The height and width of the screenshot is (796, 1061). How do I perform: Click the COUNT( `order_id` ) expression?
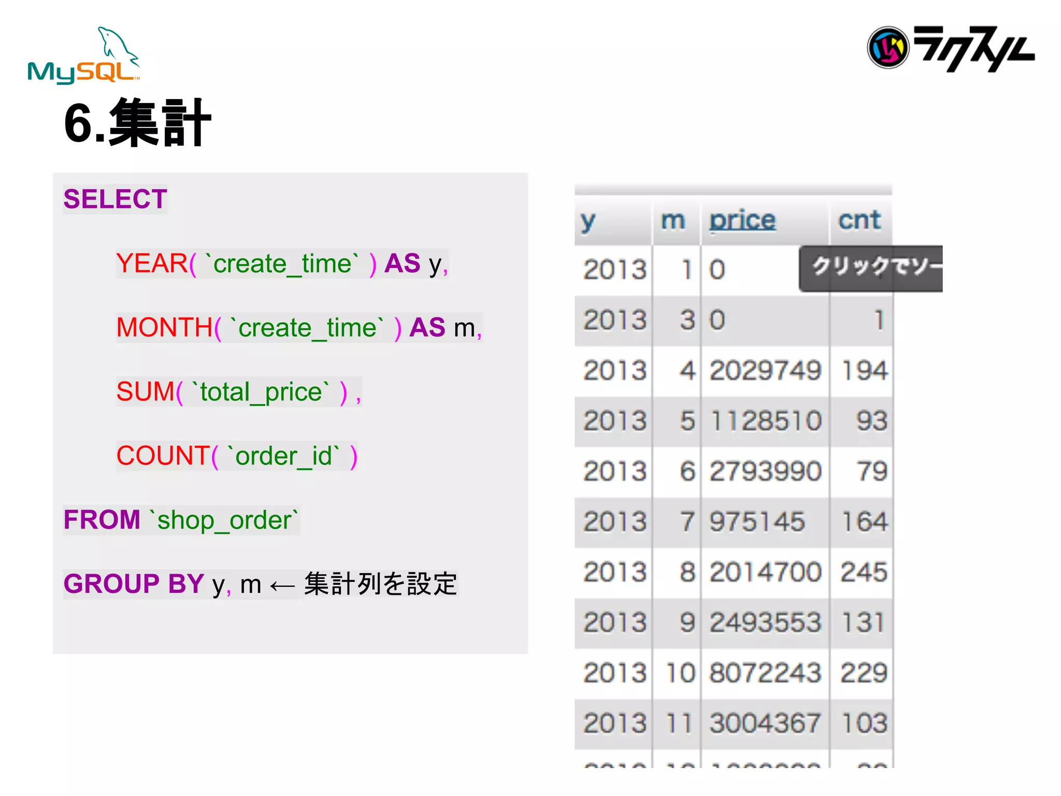(237, 456)
